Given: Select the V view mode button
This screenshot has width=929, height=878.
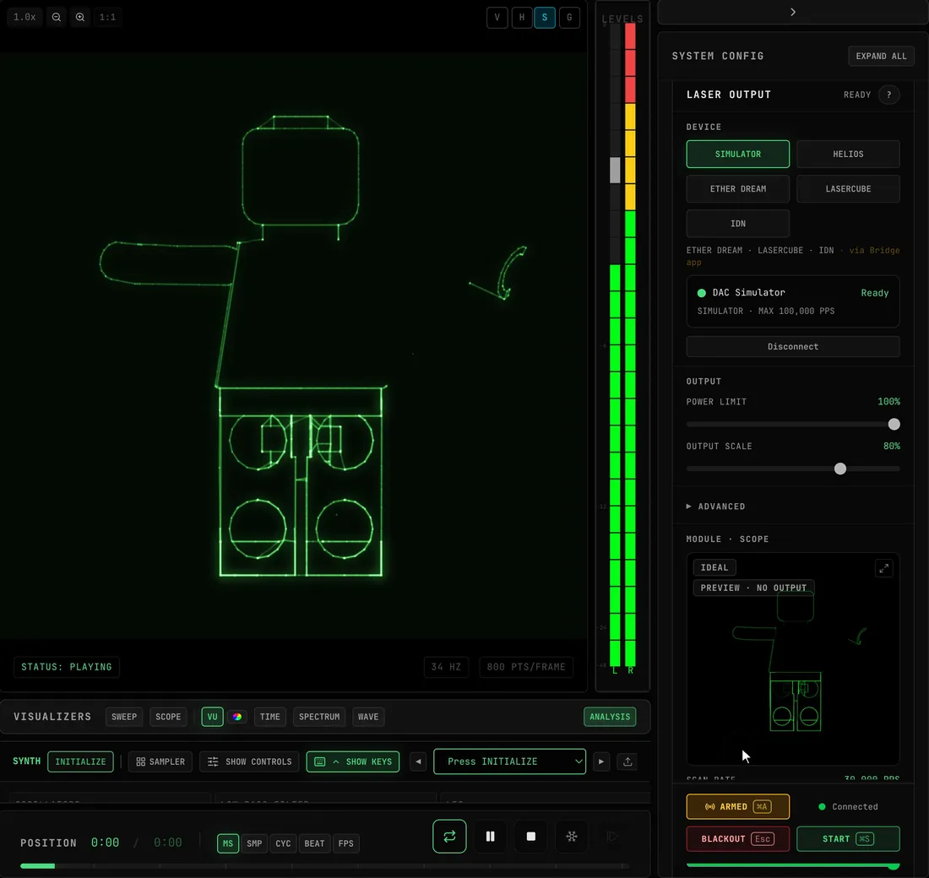Looking at the screenshot, I should pyautogui.click(x=497, y=17).
